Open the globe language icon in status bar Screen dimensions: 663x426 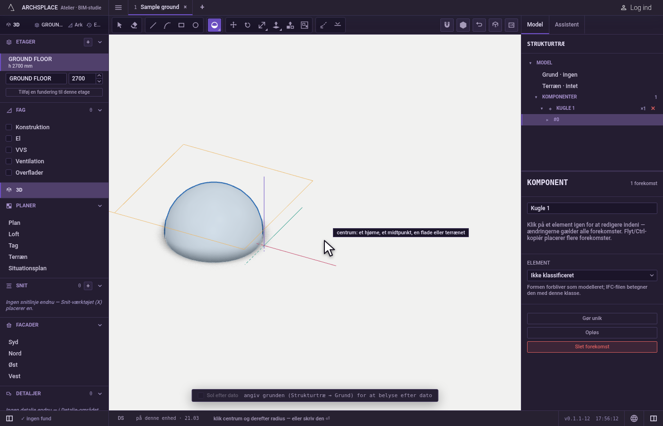(x=634, y=418)
